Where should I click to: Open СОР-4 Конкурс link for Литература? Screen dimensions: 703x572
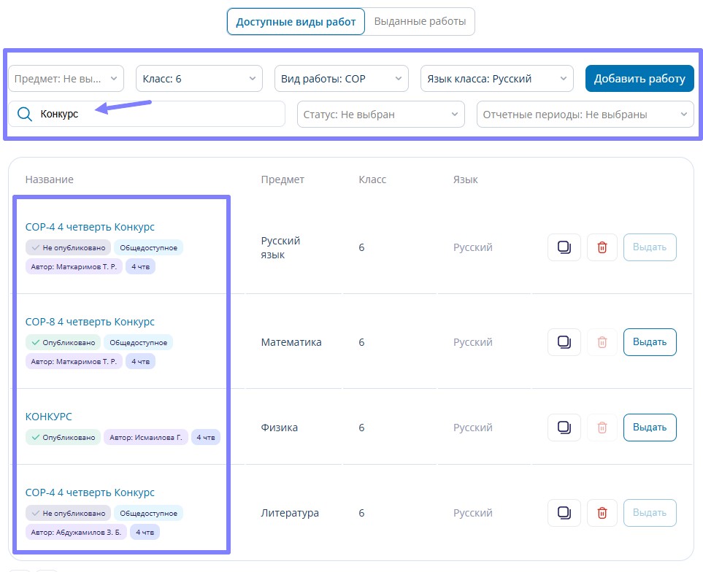pos(90,492)
